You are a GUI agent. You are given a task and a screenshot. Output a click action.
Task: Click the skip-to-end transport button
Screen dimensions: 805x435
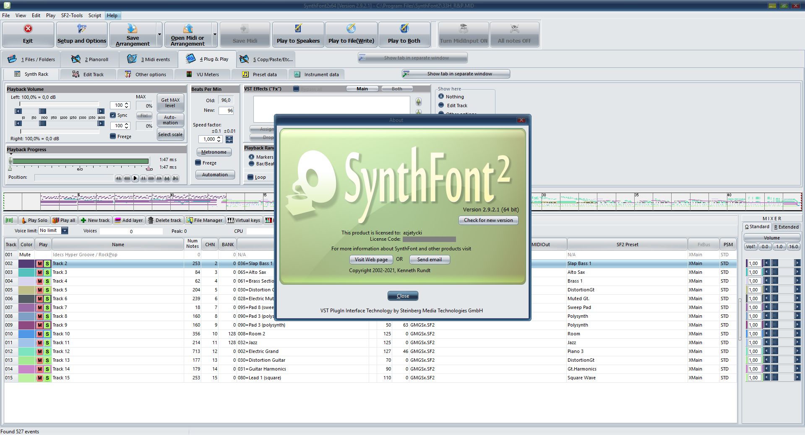click(x=175, y=178)
